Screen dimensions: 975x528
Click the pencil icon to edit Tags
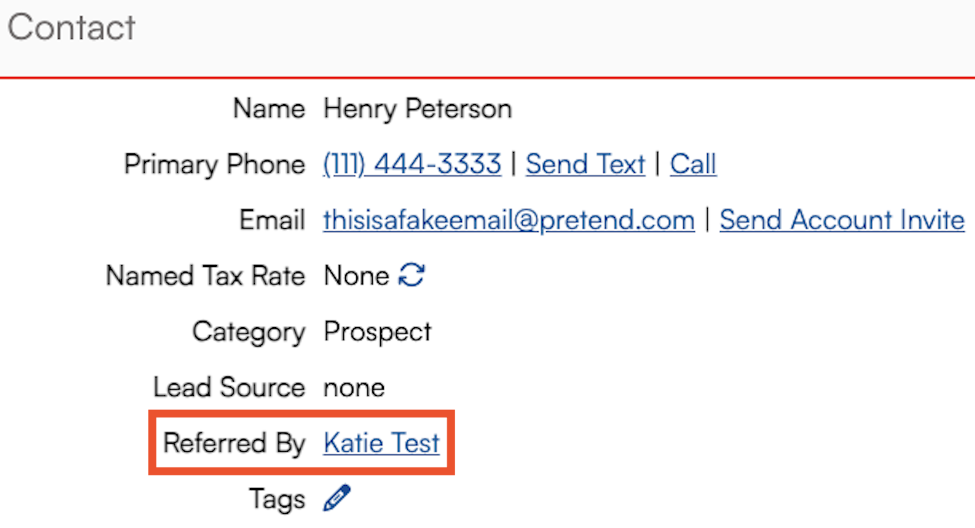337,498
